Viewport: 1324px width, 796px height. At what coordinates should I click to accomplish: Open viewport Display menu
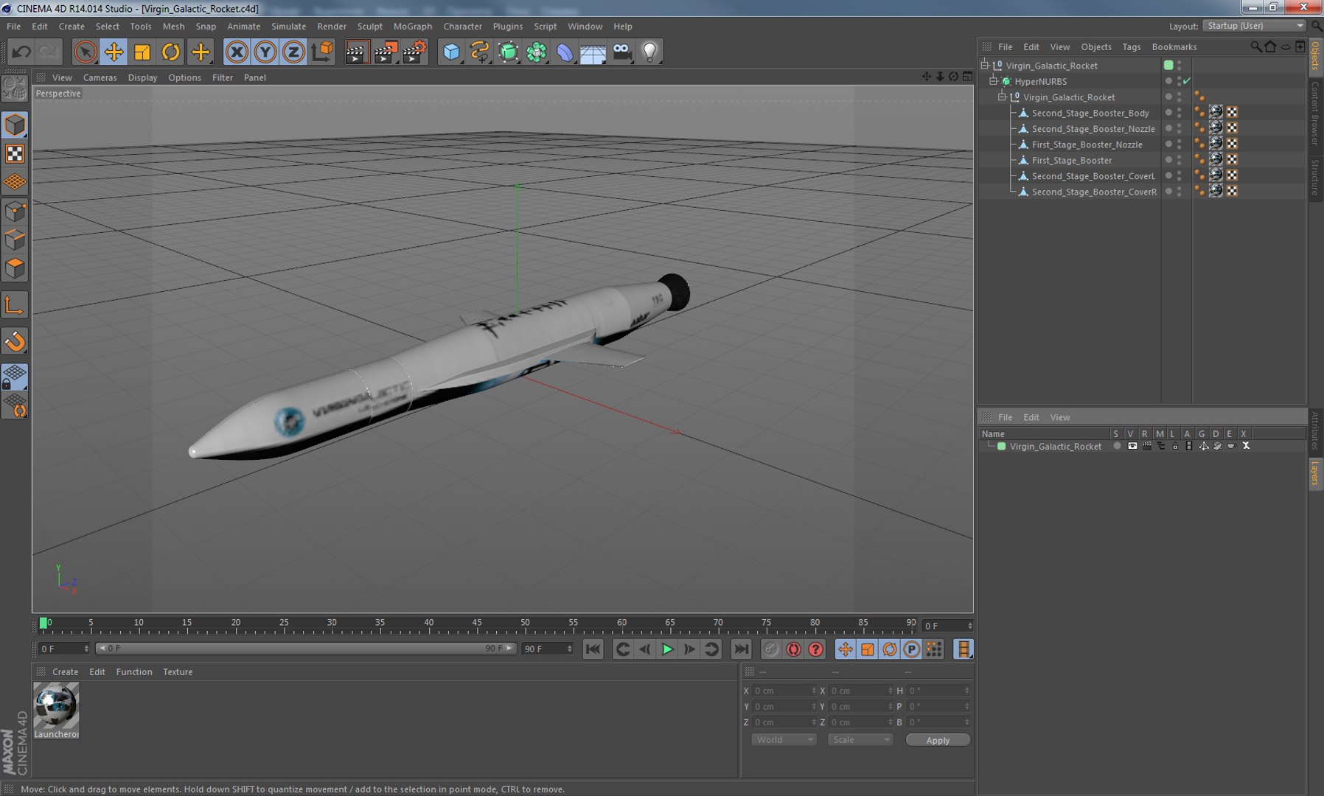coord(142,77)
